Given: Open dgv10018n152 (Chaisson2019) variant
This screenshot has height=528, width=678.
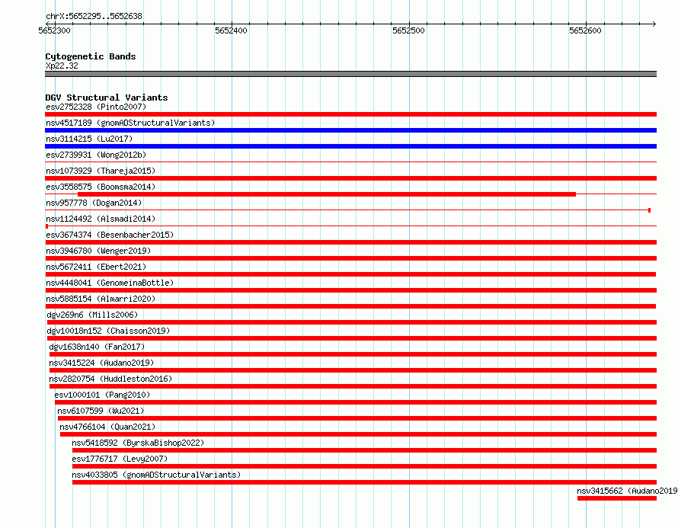Looking at the screenshot, I should (108, 331).
